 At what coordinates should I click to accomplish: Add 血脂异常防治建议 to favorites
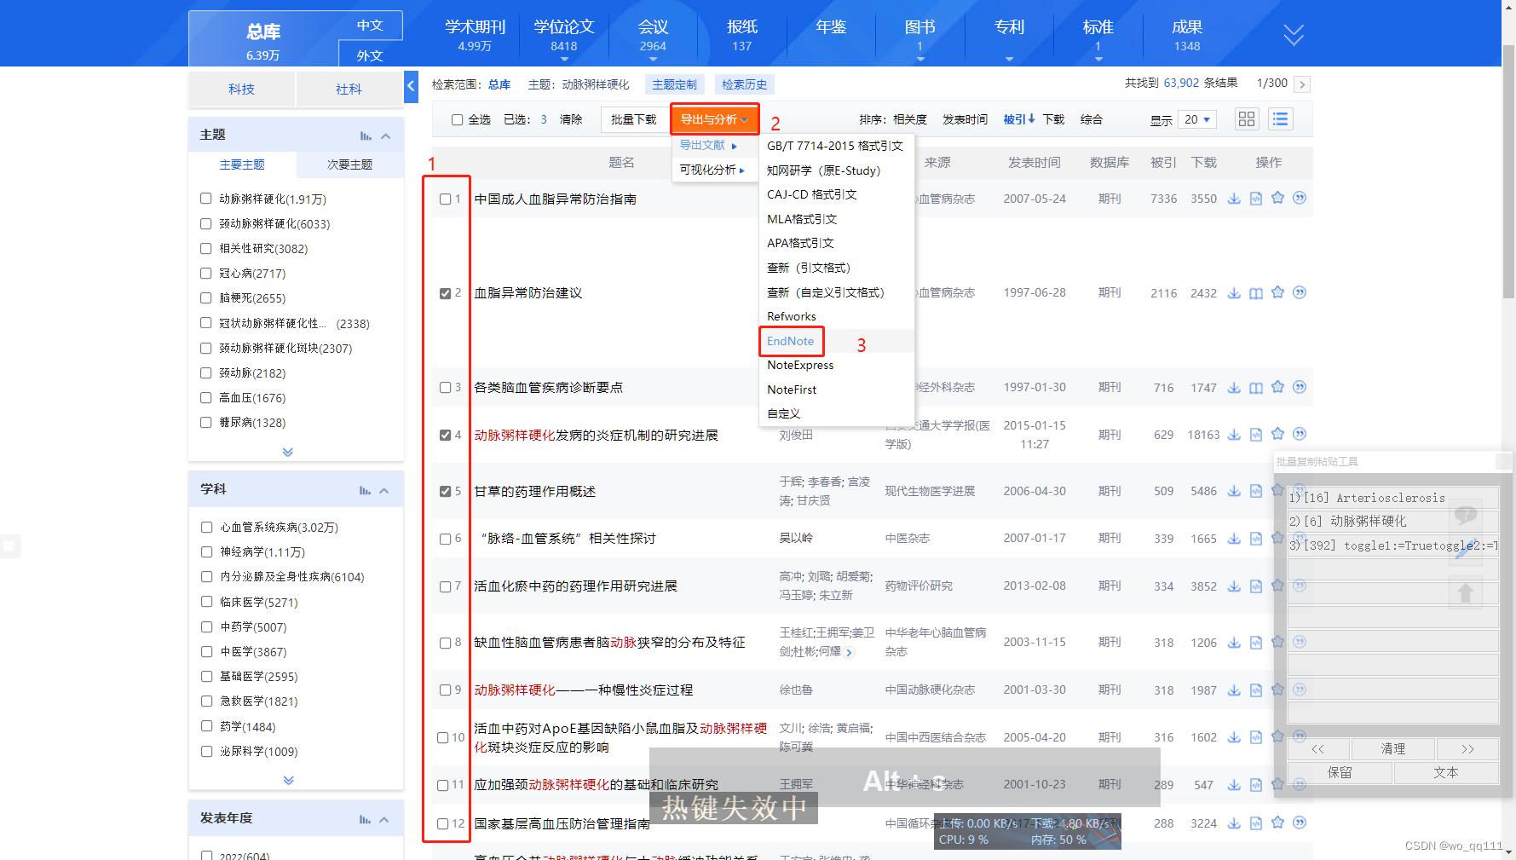point(1277,292)
